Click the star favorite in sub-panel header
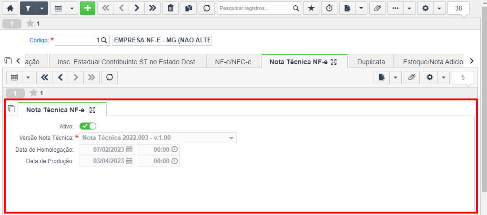 click(x=33, y=93)
